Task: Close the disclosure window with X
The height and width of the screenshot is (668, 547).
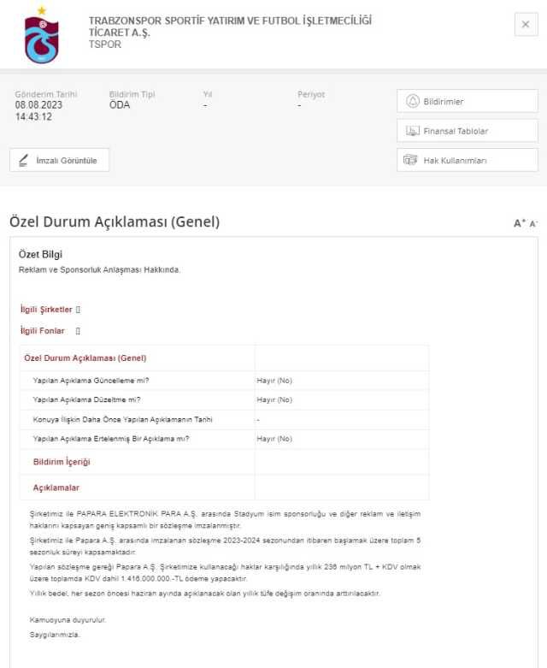Action: click(x=526, y=24)
